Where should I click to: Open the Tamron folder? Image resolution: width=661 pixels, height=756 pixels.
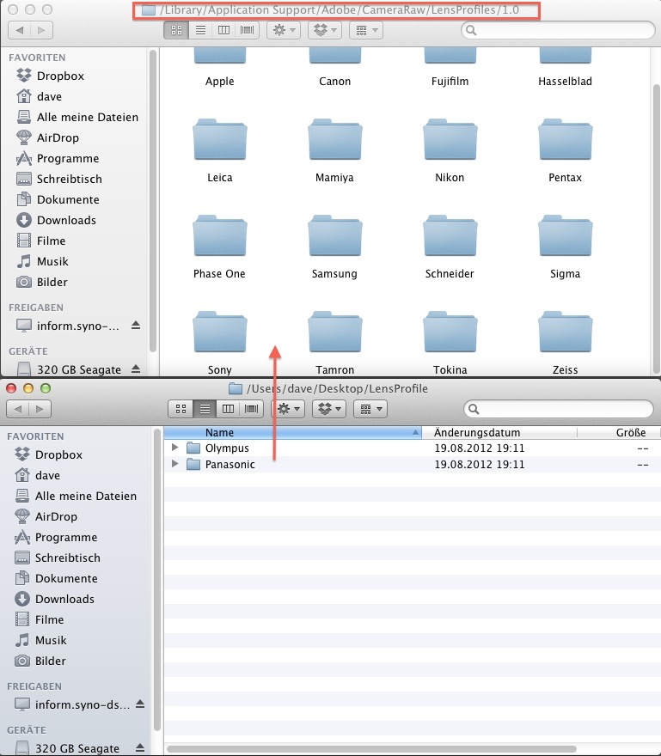click(x=335, y=332)
